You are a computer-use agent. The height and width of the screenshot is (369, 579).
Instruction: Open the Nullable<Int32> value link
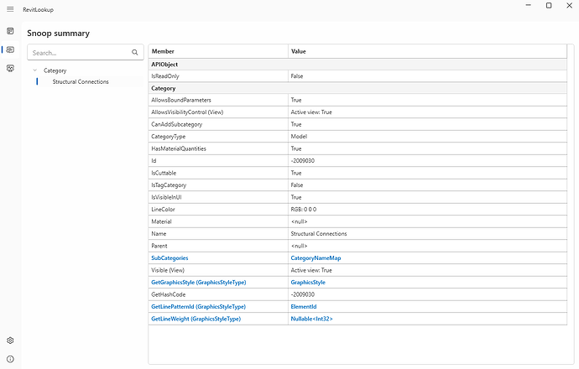coord(311,319)
